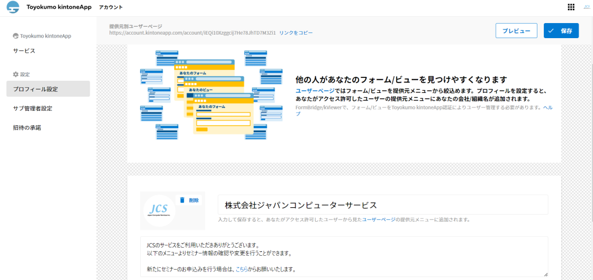Select プロフィール設定 in the sidebar
Image resolution: width=593 pixels, height=280 pixels.
point(48,89)
